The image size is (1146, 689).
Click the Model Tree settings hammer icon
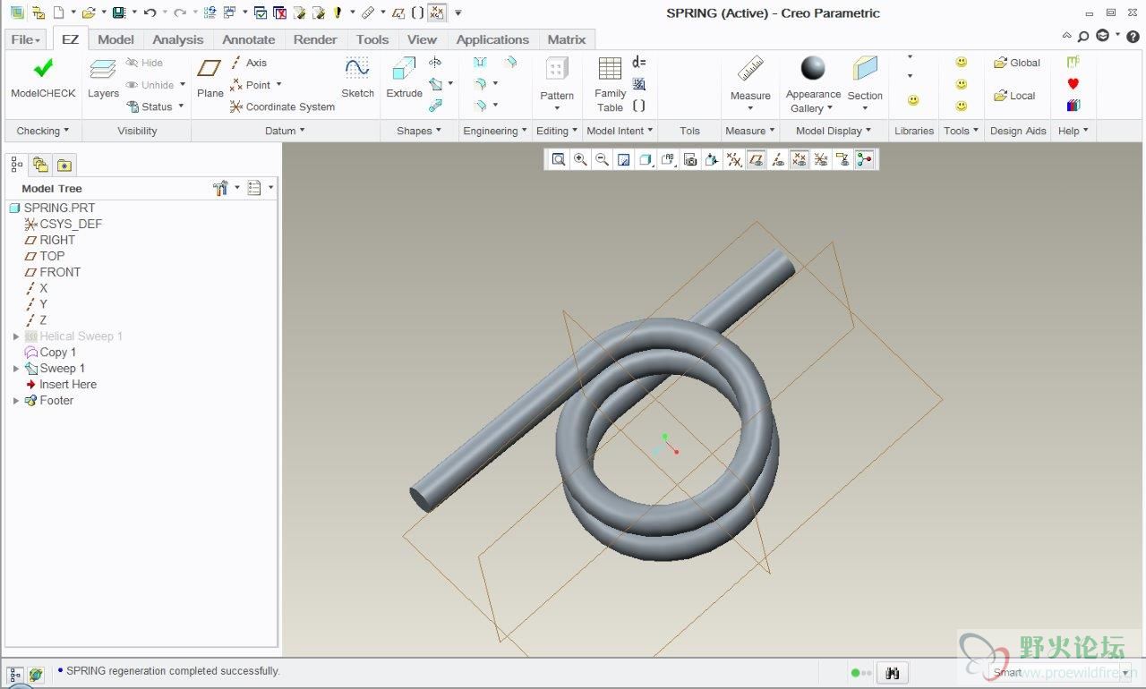point(221,188)
